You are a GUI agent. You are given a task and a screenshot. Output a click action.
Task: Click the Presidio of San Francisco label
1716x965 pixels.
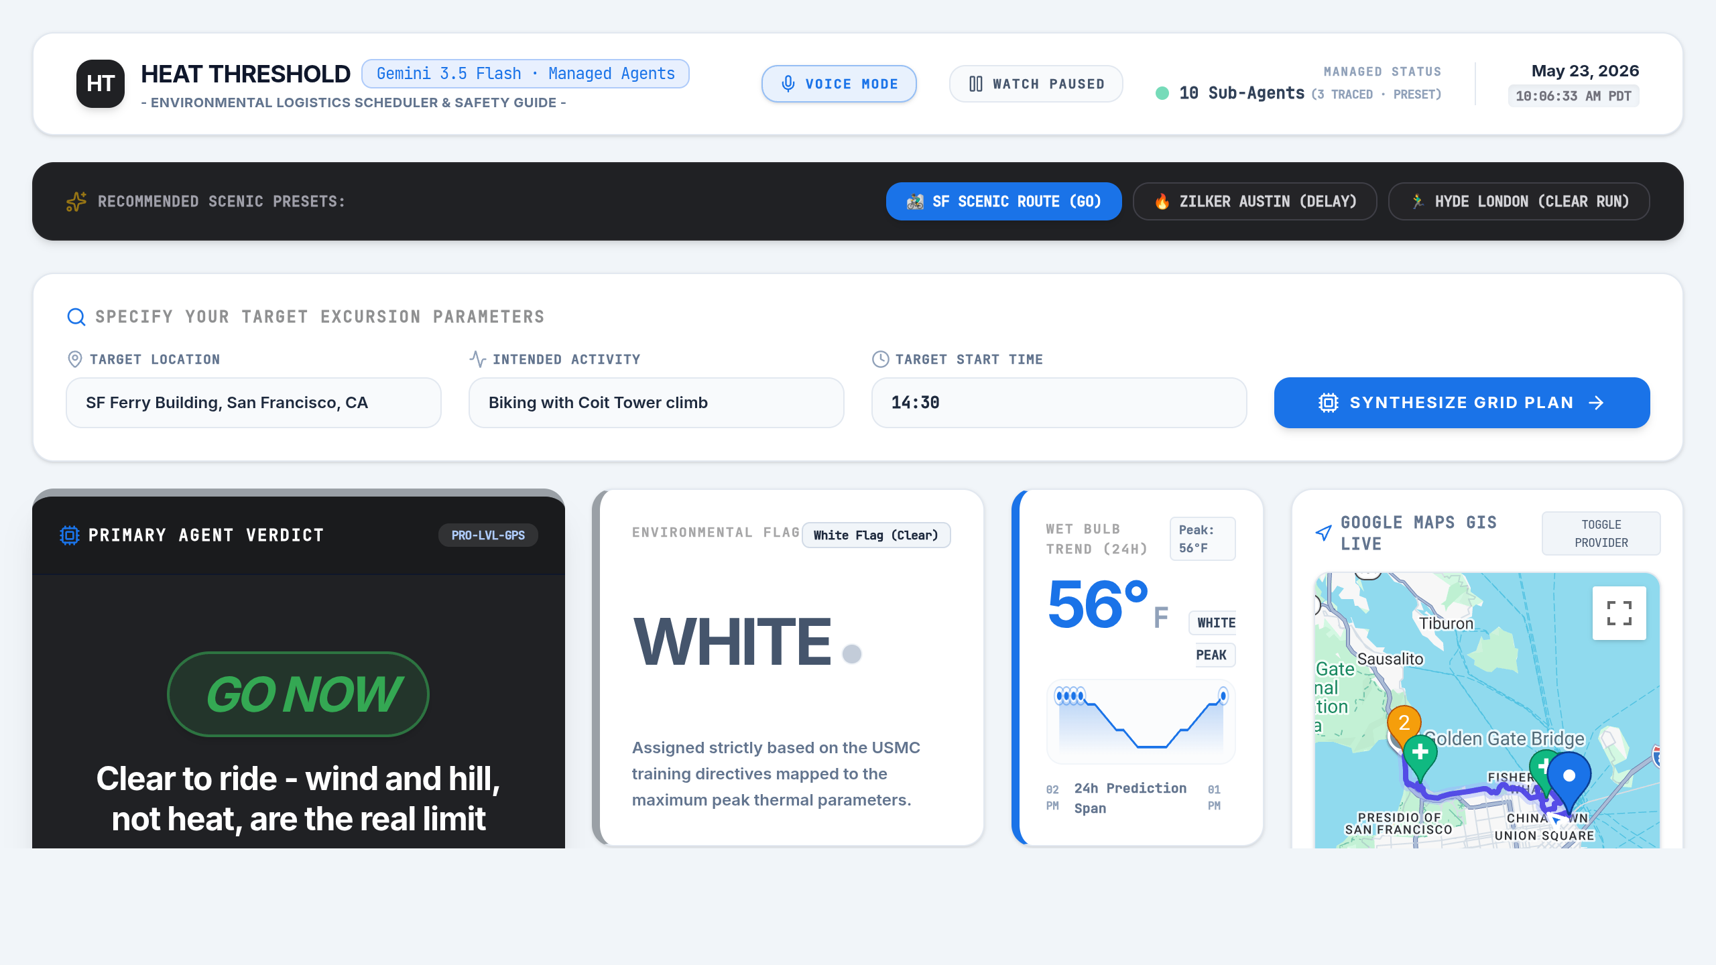[x=1399, y=824]
